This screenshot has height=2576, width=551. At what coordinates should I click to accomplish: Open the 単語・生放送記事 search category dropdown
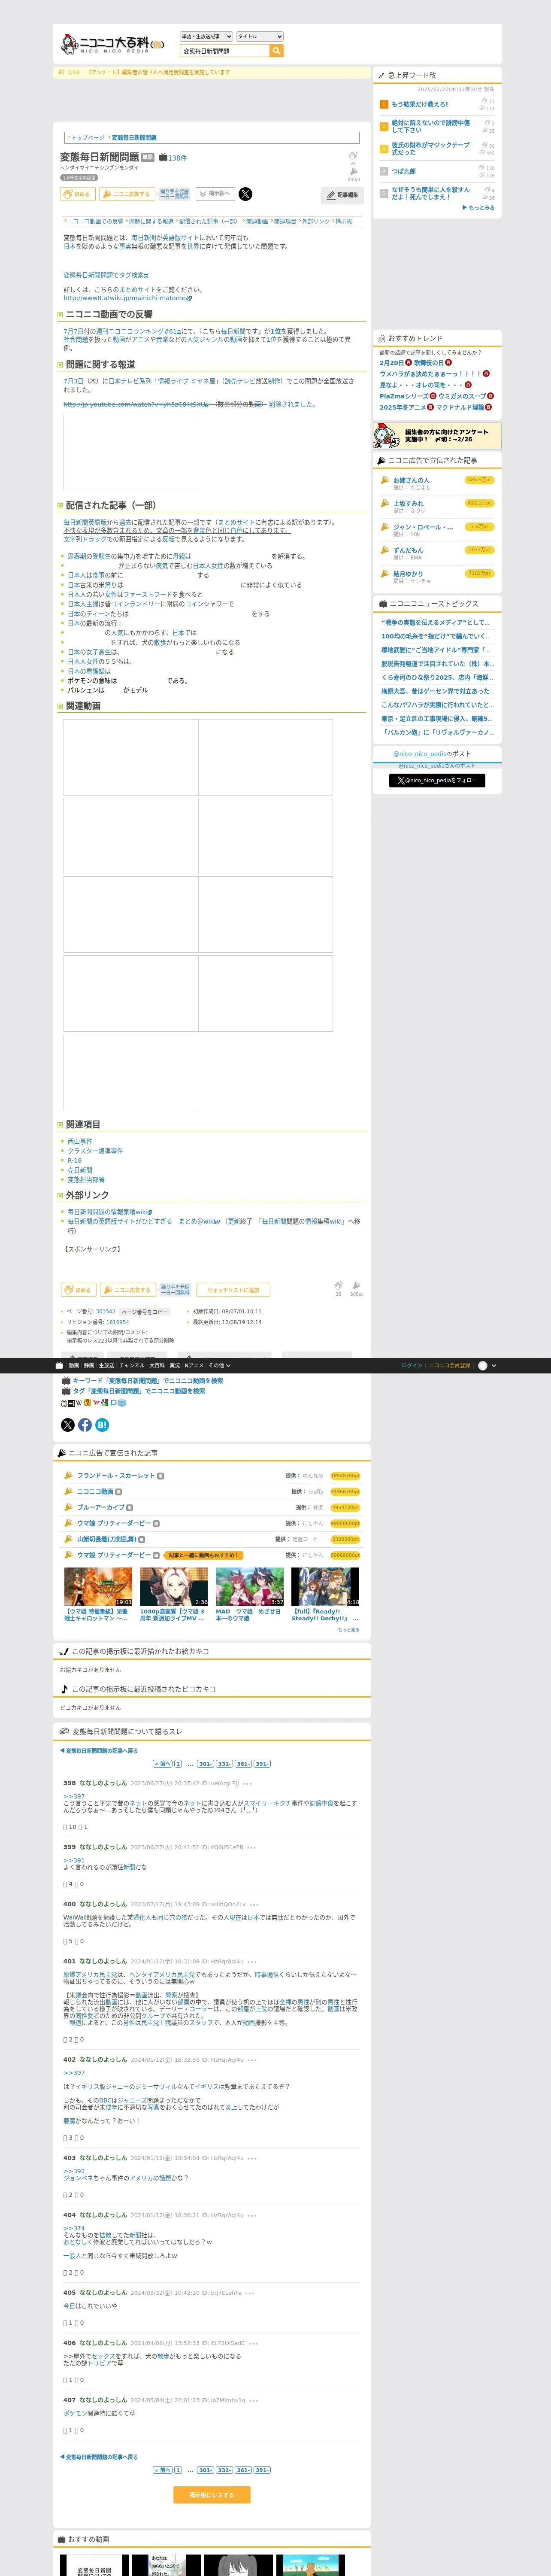(206, 36)
